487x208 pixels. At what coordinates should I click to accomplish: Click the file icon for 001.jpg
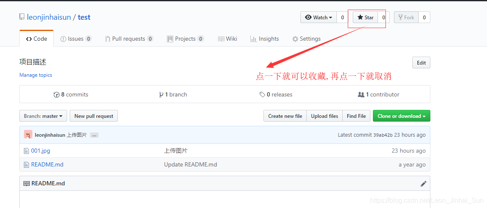(26, 151)
